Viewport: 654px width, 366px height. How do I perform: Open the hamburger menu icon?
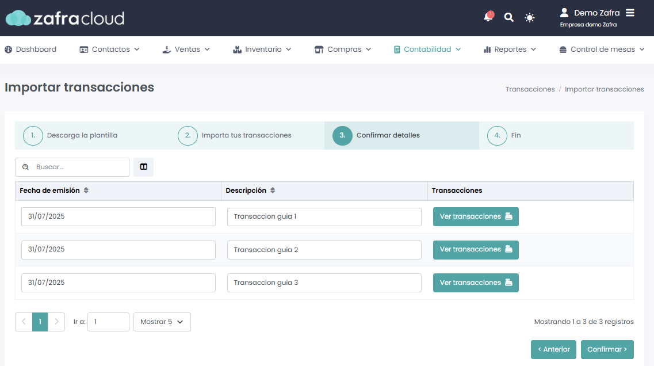pos(630,13)
